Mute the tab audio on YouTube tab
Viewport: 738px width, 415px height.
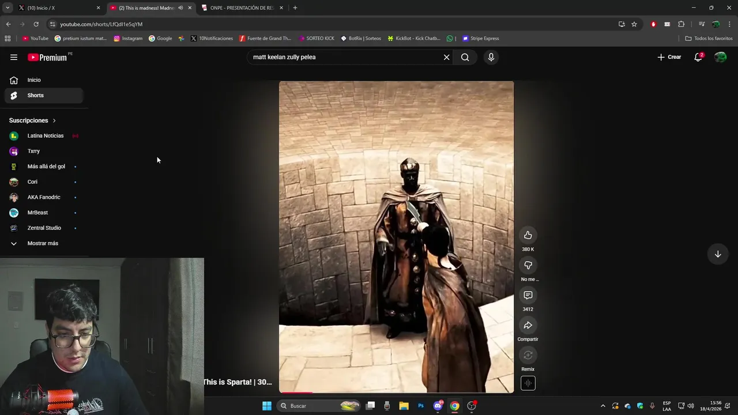point(180,8)
